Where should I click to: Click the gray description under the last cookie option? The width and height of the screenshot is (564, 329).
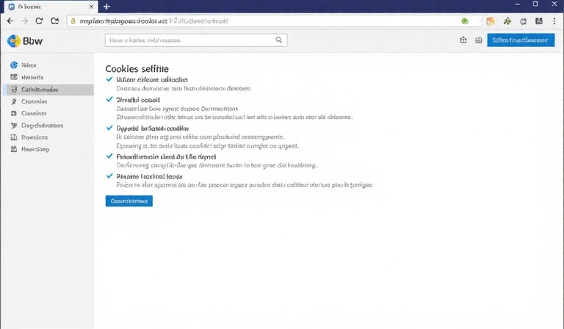(x=245, y=185)
